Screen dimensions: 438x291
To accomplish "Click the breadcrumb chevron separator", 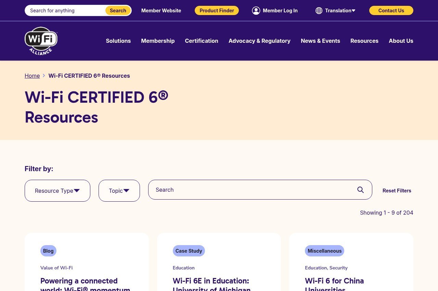I will (44, 76).
